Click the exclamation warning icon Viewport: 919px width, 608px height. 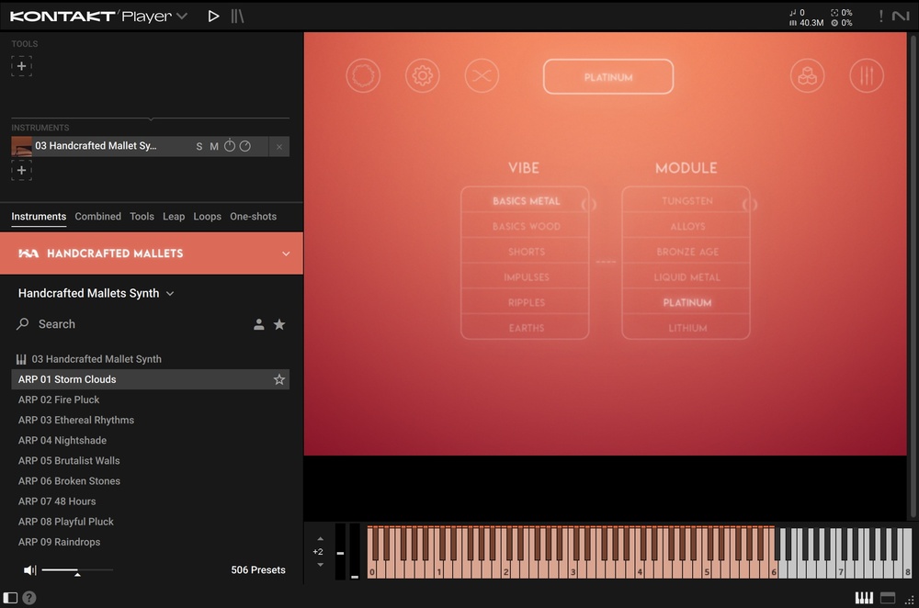pyautogui.click(x=880, y=16)
